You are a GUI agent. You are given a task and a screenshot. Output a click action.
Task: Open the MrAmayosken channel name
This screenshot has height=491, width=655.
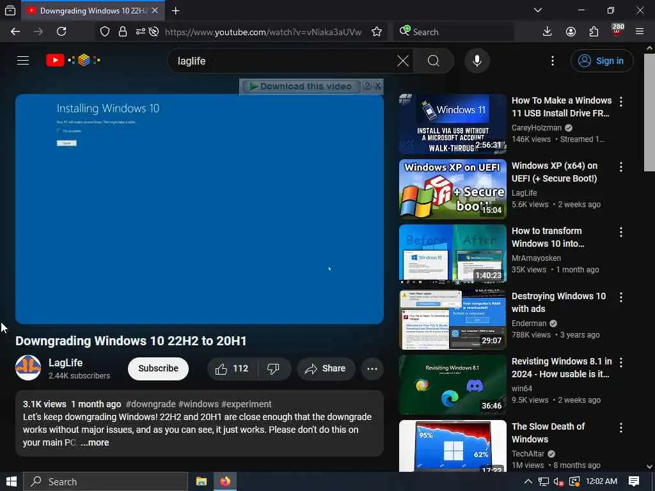(x=536, y=258)
